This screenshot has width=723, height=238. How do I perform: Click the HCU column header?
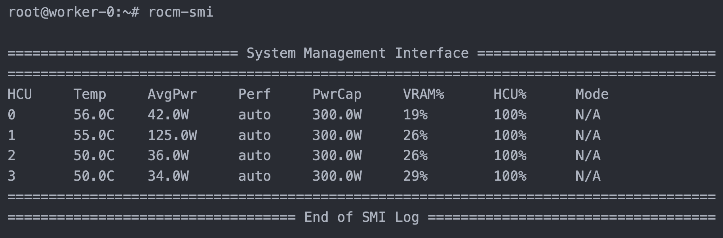(x=19, y=94)
